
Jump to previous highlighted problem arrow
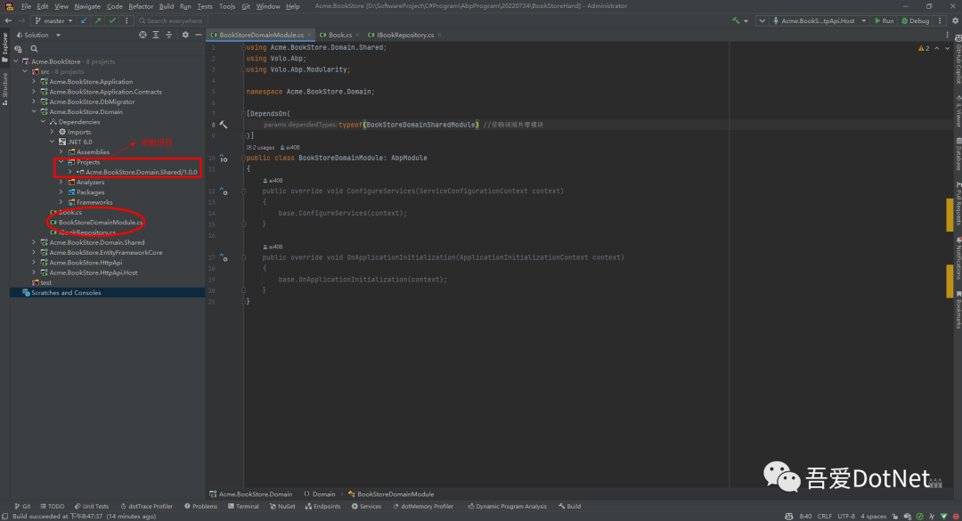[x=937, y=48]
